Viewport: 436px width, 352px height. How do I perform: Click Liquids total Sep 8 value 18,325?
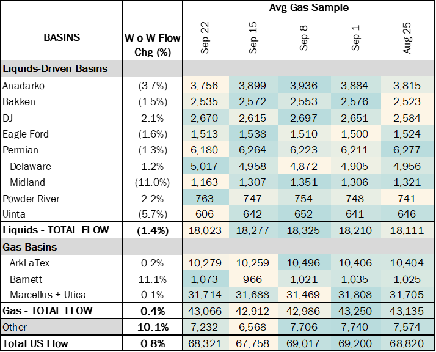tap(303, 230)
